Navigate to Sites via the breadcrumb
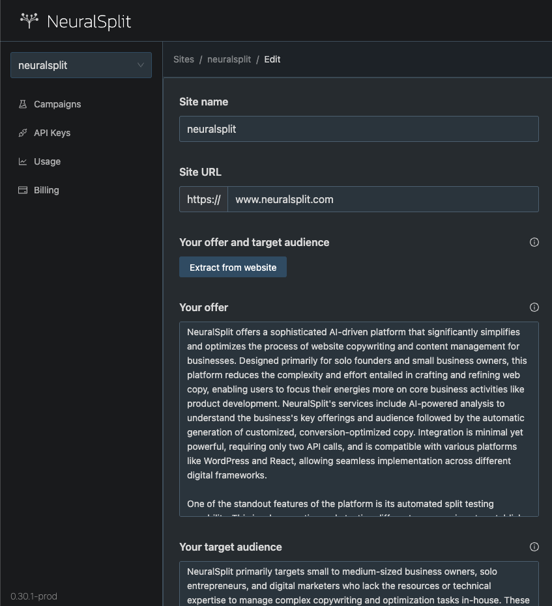552x606 pixels. coord(183,59)
